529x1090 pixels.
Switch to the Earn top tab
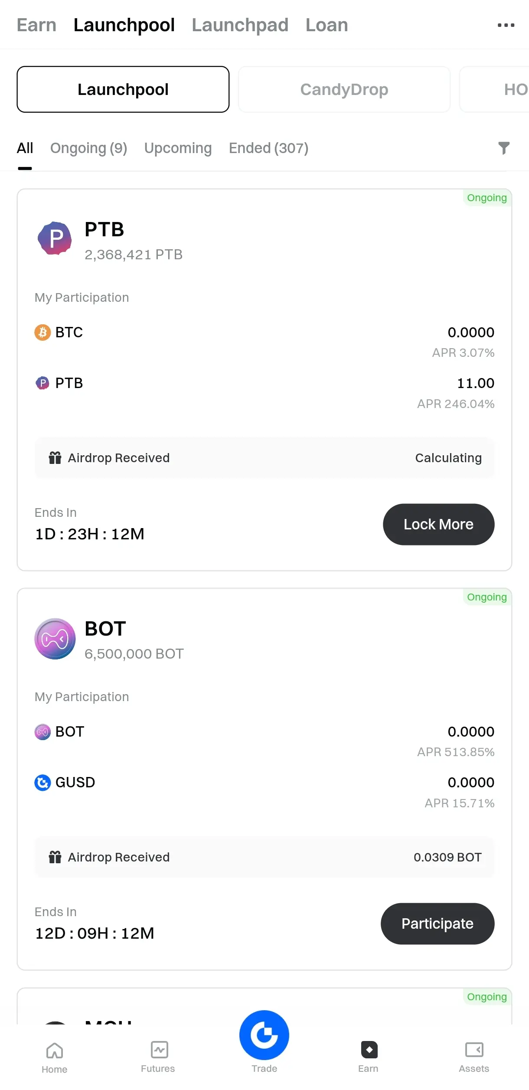click(x=36, y=25)
